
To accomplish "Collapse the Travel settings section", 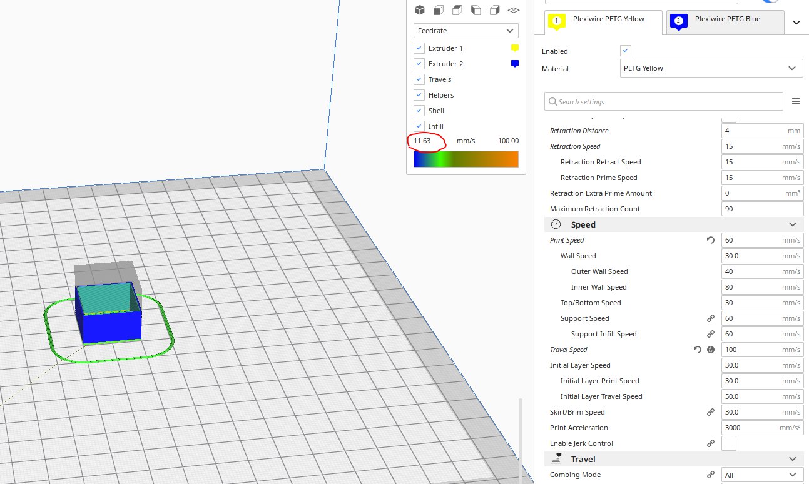I will (x=793, y=459).
